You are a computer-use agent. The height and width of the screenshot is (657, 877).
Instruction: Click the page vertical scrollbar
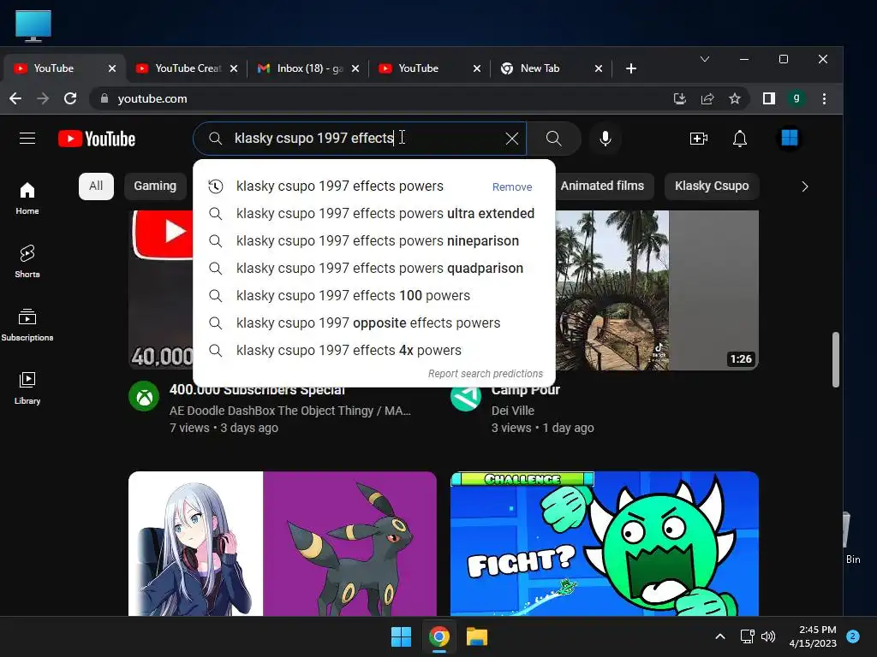[x=836, y=360]
